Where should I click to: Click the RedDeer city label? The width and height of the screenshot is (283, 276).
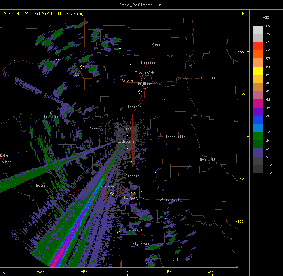[x=144, y=84]
